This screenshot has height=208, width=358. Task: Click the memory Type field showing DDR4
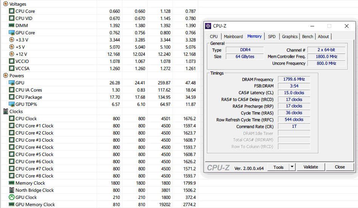tap(245, 50)
